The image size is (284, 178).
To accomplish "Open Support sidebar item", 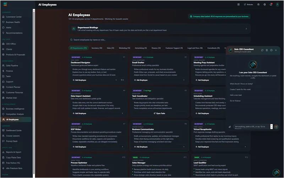I will click(10, 82).
